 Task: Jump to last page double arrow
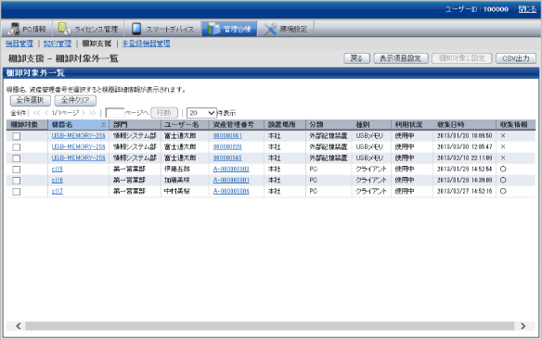click(92, 113)
